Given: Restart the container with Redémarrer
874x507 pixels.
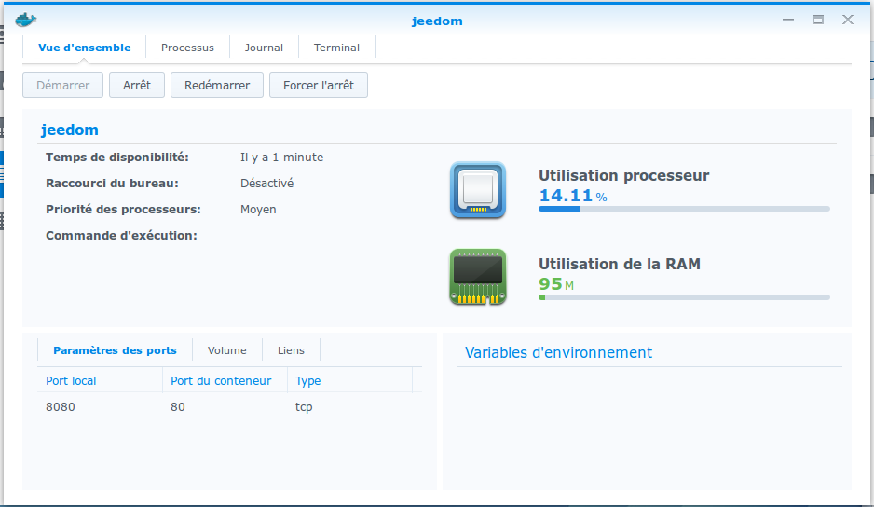Looking at the screenshot, I should pos(217,85).
